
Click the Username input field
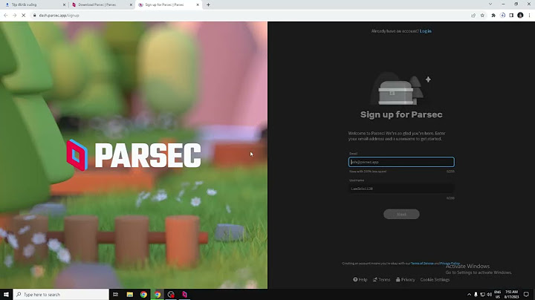click(x=401, y=189)
